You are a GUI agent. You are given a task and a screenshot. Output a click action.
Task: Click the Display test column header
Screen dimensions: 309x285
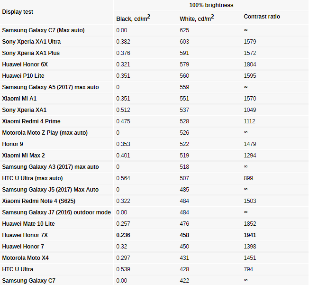(x=18, y=12)
